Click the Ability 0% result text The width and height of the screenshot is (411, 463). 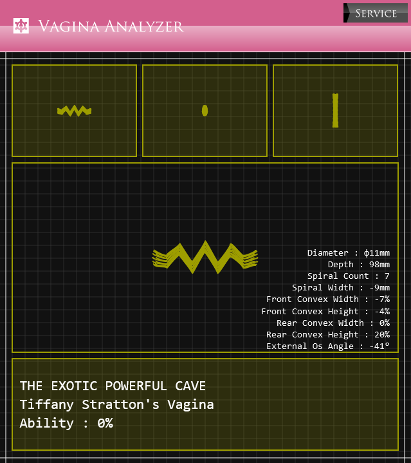(x=66, y=423)
